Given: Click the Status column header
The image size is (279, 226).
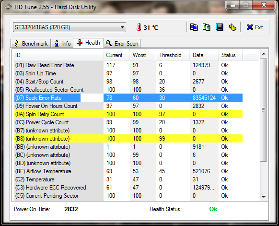Looking at the screenshot, I should (230, 55).
